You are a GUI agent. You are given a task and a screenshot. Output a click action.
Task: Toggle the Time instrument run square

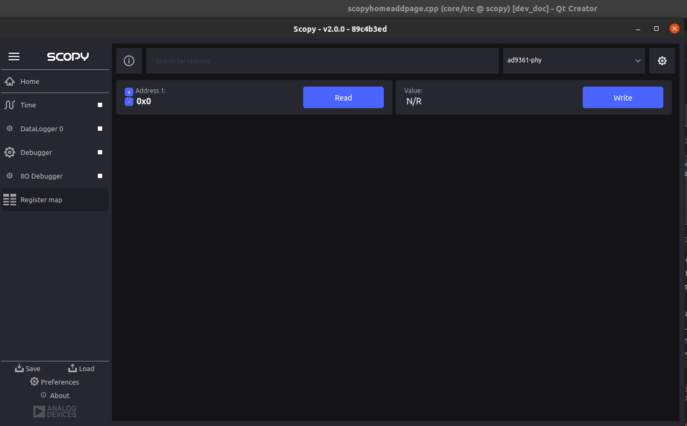[x=100, y=105]
